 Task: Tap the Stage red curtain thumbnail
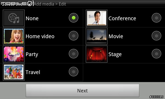[97, 54]
